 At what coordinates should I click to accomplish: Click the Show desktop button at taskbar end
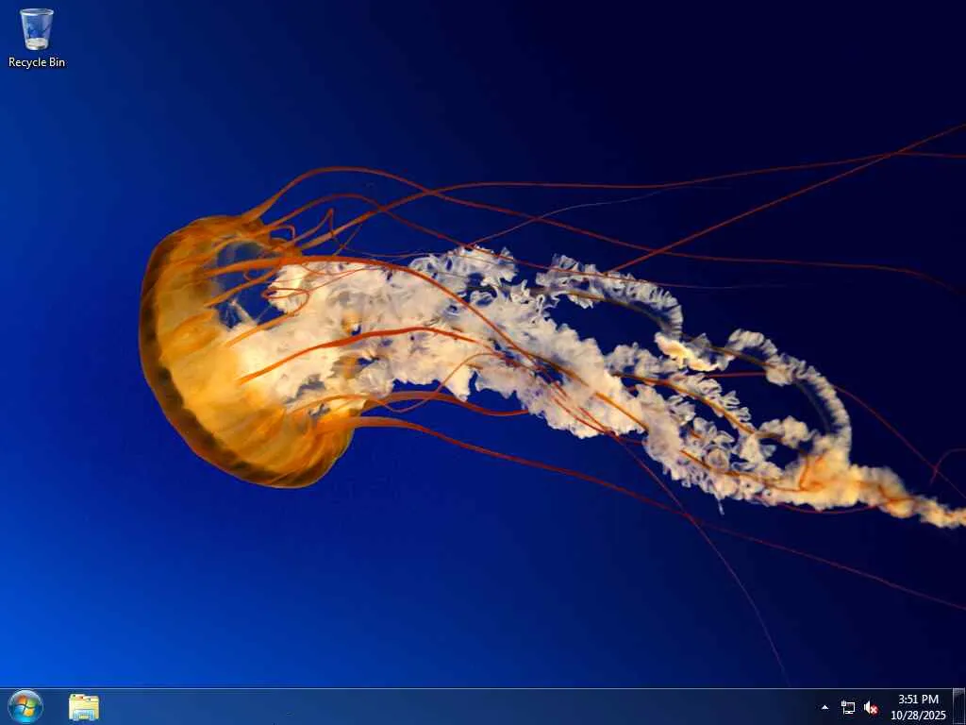point(958,707)
